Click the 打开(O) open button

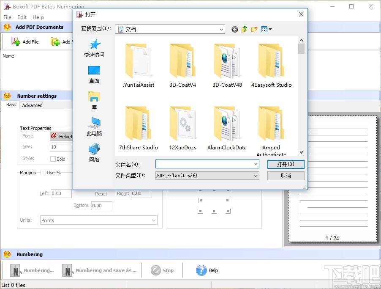[x=286, y=164]
